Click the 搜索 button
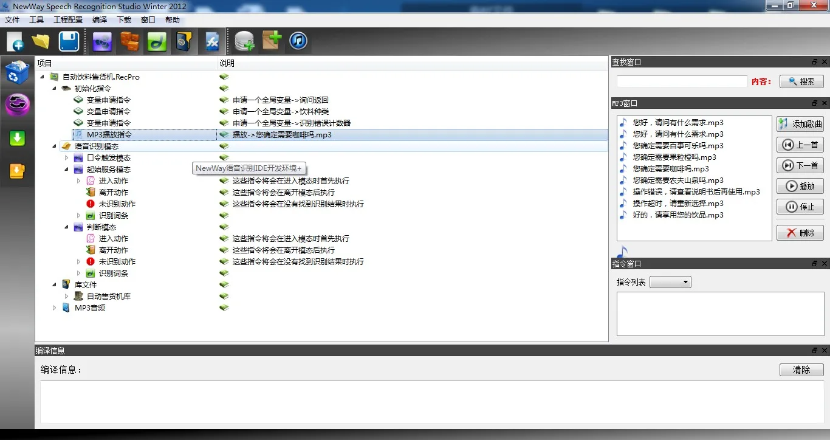This screenshot has height=440, width=830. coord(801,81)
